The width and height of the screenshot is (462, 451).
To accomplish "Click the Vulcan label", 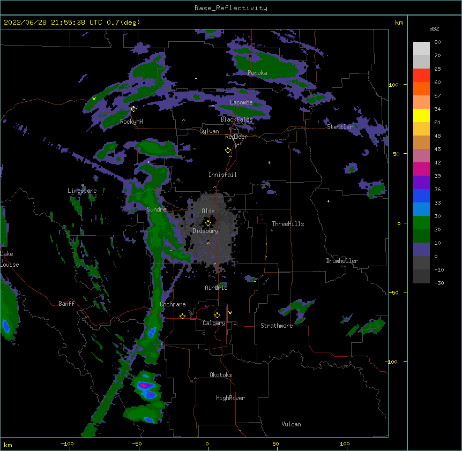I will pyautogui.click(x=291, y=424).
